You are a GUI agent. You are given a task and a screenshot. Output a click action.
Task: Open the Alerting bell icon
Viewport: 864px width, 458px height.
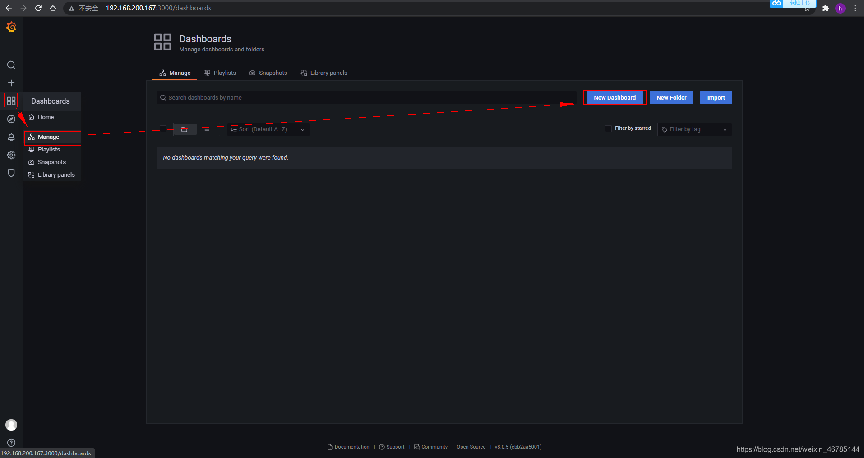click(x=11, y=137)
